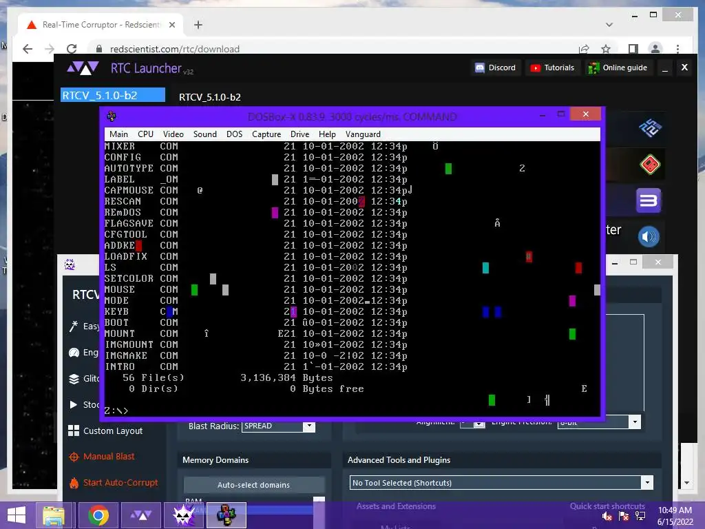Click the share icon in Chrome address bar

click(x=584, y=49)
